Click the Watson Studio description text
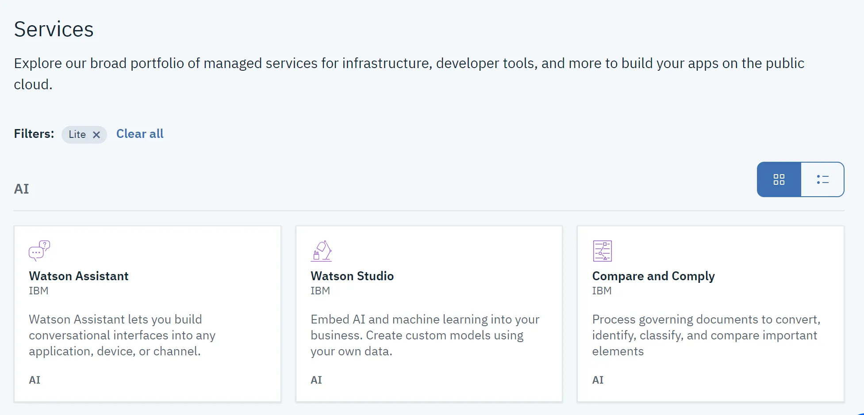Screen dimensions: 864x415 tap(425, 335)
